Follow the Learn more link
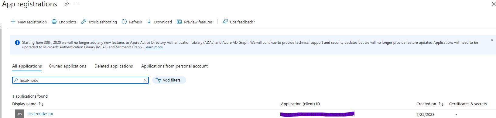 coord(154,47)
